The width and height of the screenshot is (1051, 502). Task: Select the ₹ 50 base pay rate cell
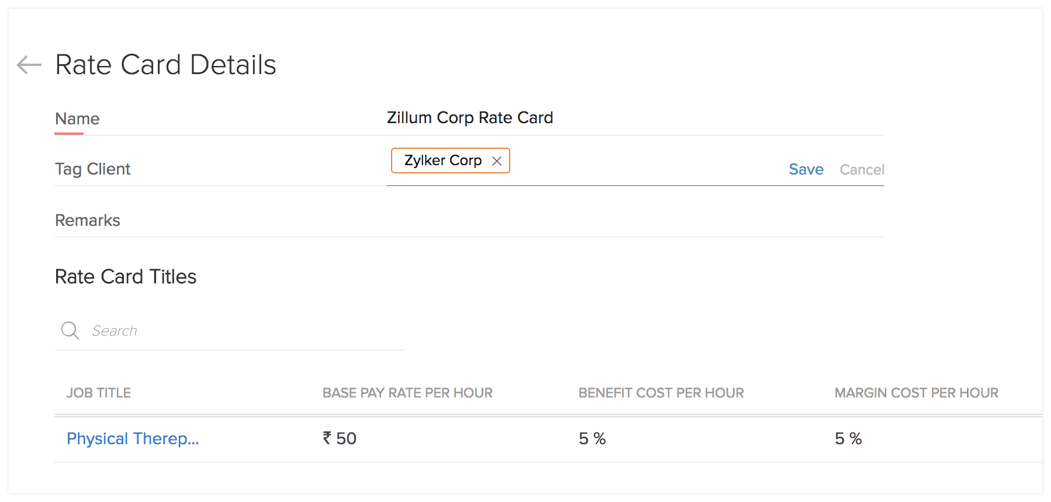point(340,438)
